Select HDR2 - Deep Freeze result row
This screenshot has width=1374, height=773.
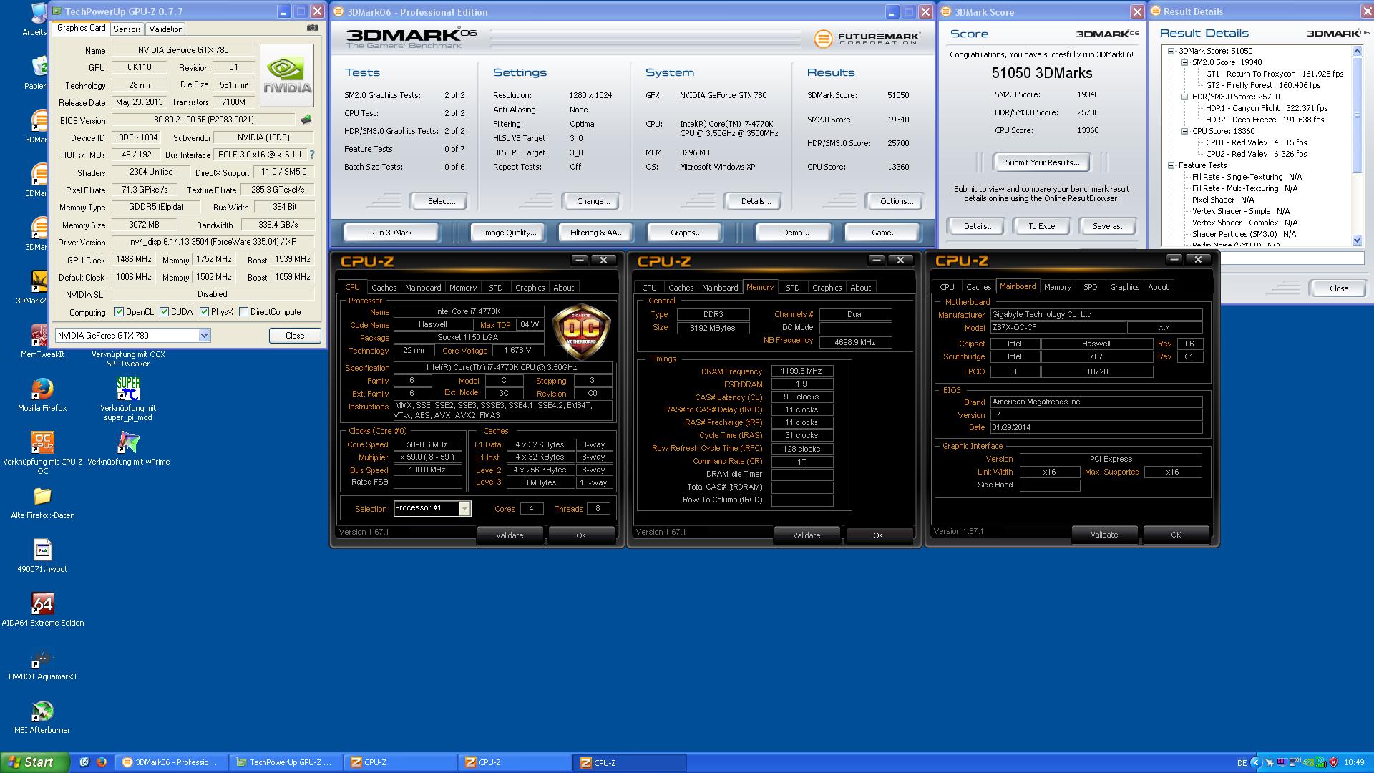pyautogui.click(x=1265, y=120)
